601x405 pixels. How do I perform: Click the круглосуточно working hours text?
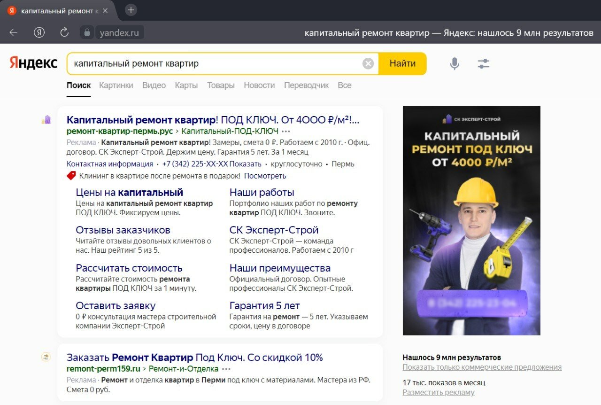[297, 164]
